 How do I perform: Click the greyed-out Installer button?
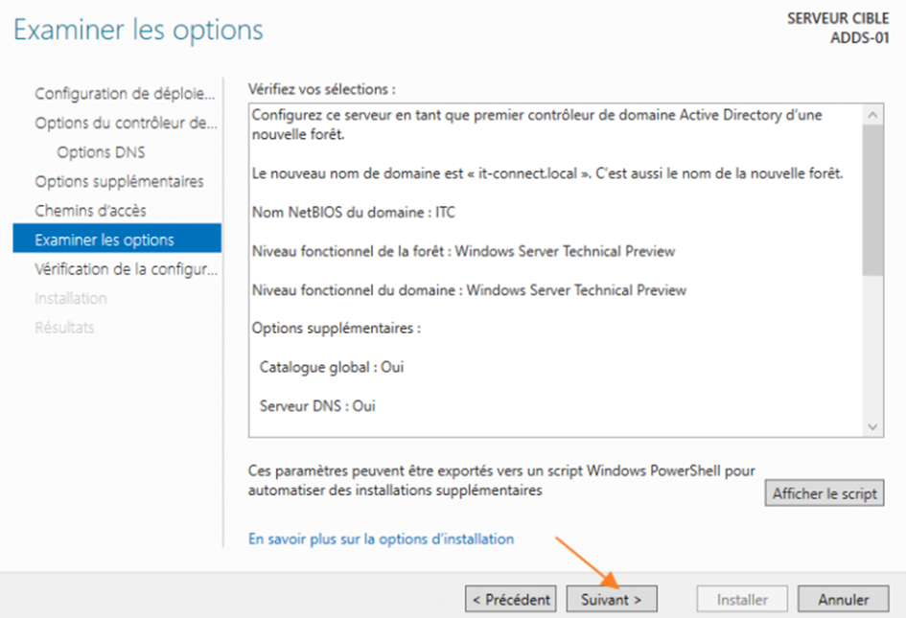point(742,600)
